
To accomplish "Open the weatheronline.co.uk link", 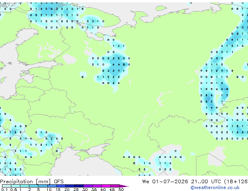I will click(x=215, y=187).
